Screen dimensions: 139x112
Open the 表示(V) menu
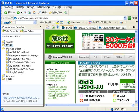pyautogui.click(x=30, y=7)
